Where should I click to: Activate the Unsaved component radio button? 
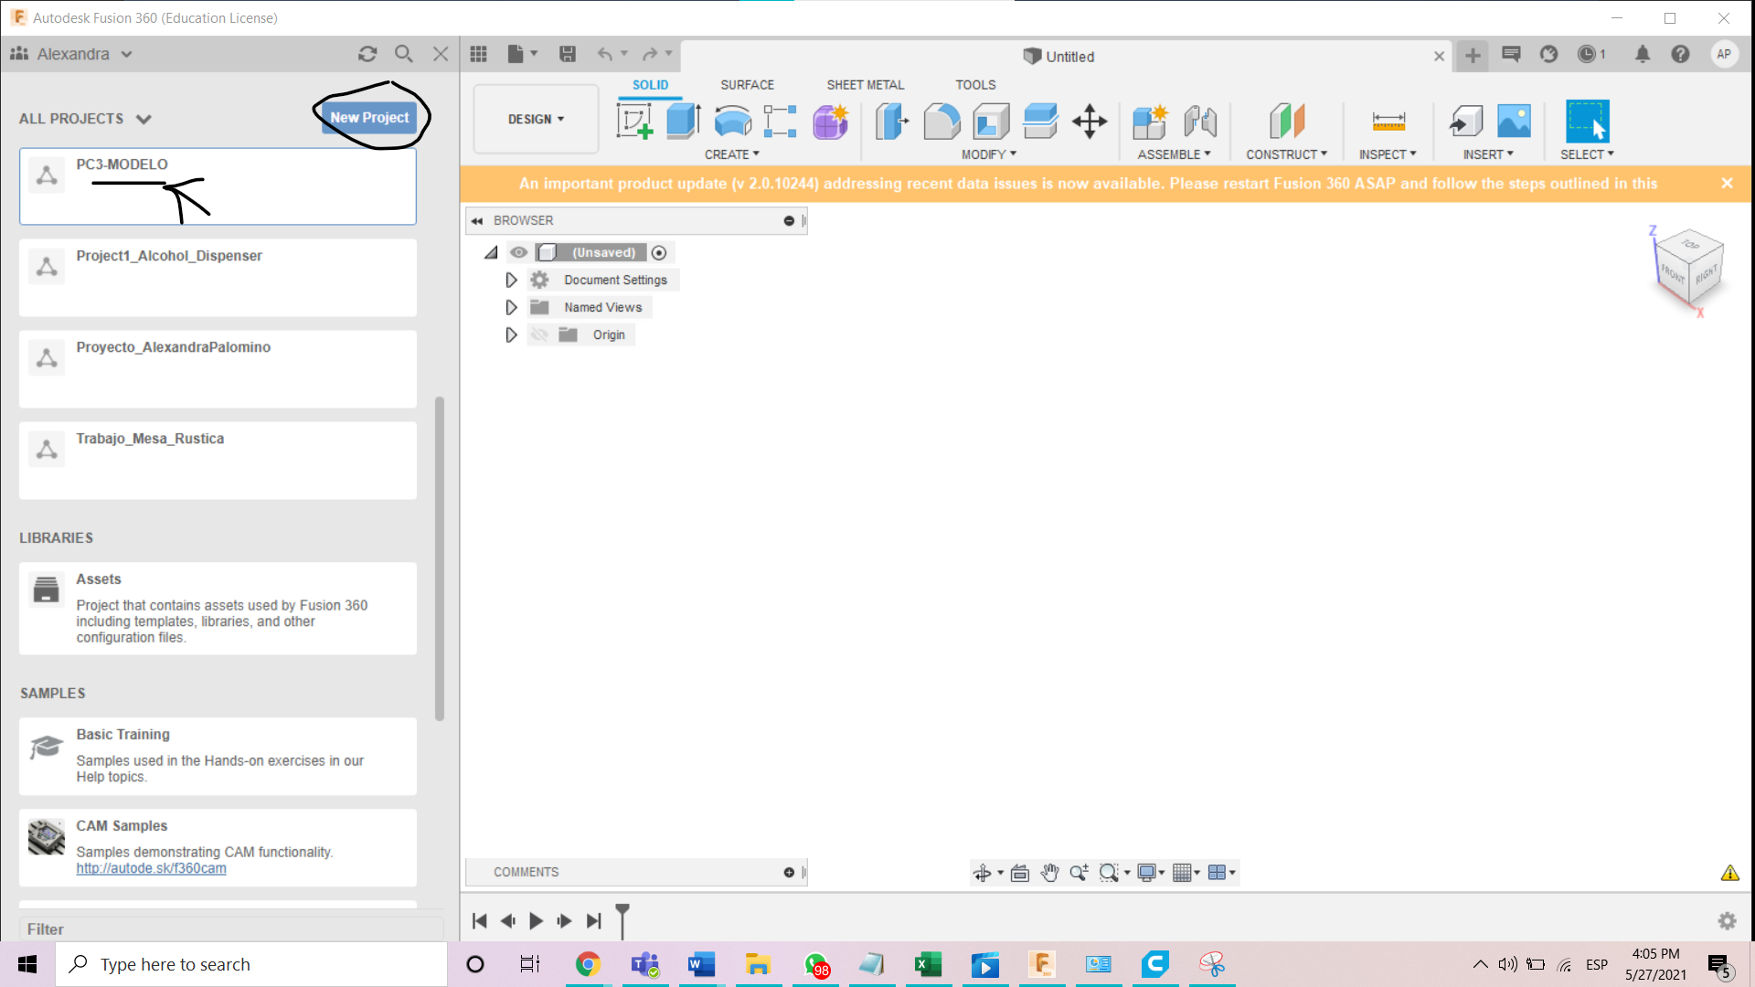[659, 252]
